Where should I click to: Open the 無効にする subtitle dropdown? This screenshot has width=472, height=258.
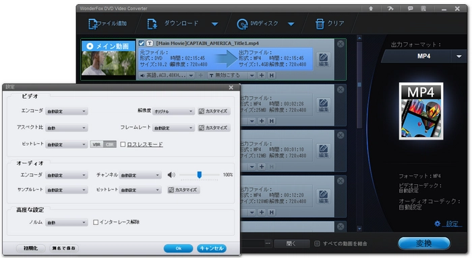tap(252, 76)
